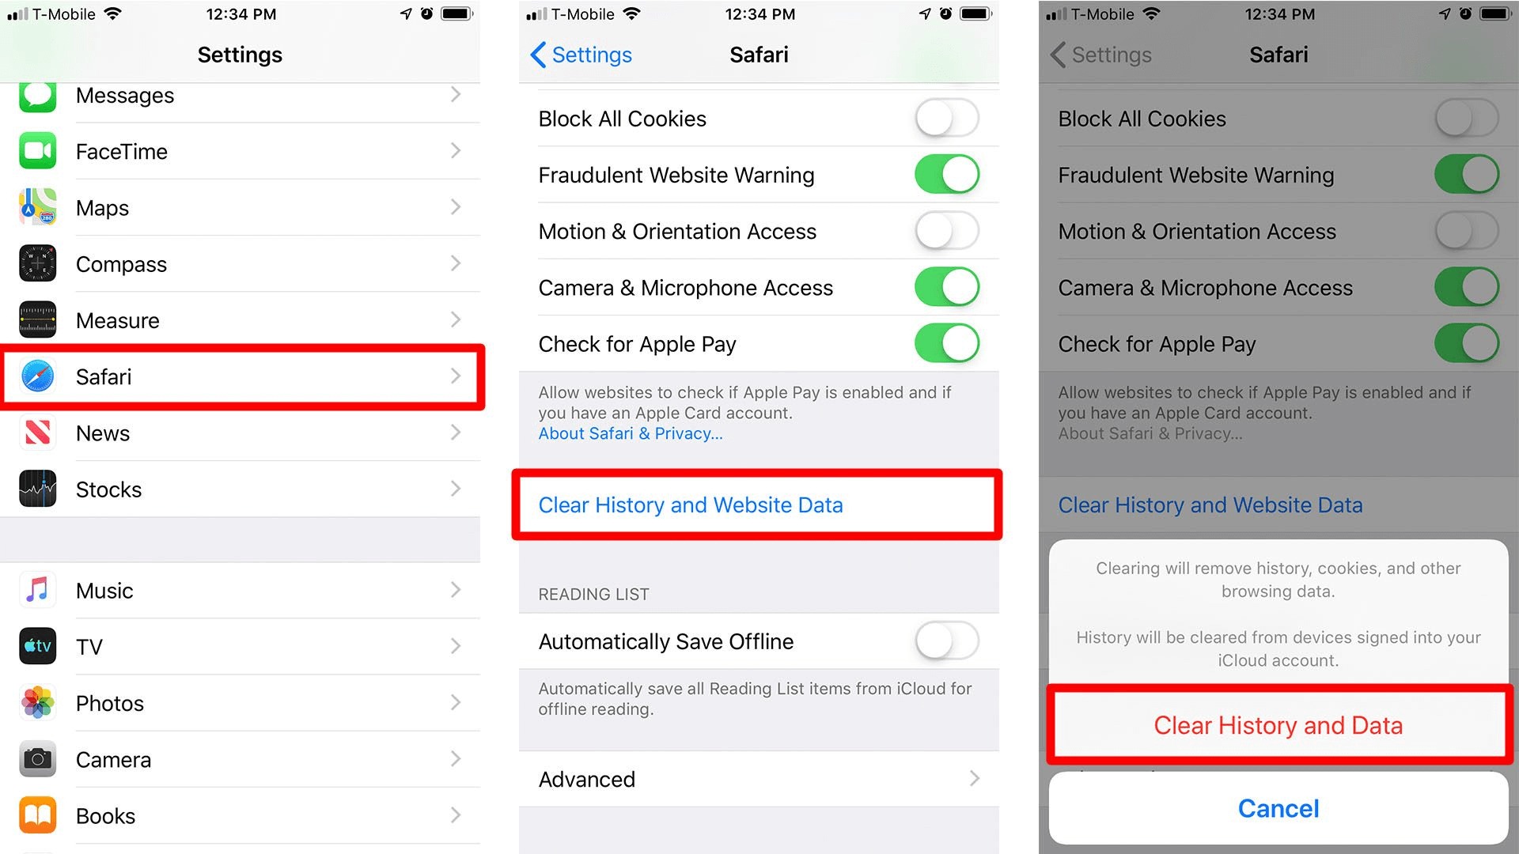The image size is (1519, 854).
Task: Toggle Fraudulent Website Warning on
Action: tap(945, 176)
